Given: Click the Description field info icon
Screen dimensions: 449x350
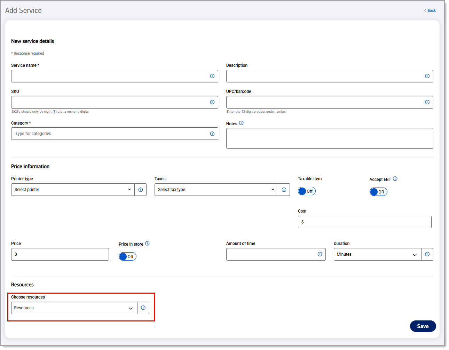Looking at the screenshot, I should (427, 76).
